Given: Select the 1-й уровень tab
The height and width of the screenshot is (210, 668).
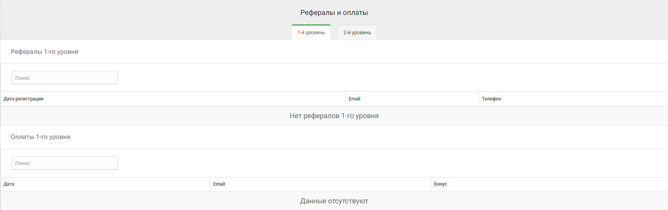Looking at the screenshot, I should click(311, 33).
